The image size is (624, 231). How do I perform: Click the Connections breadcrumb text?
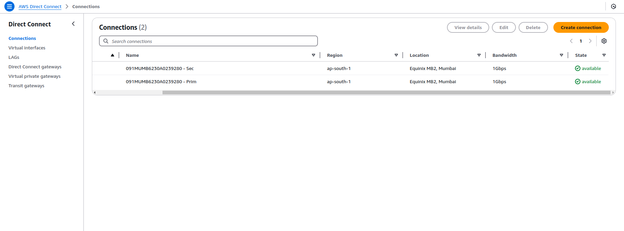tap(86, 6)
